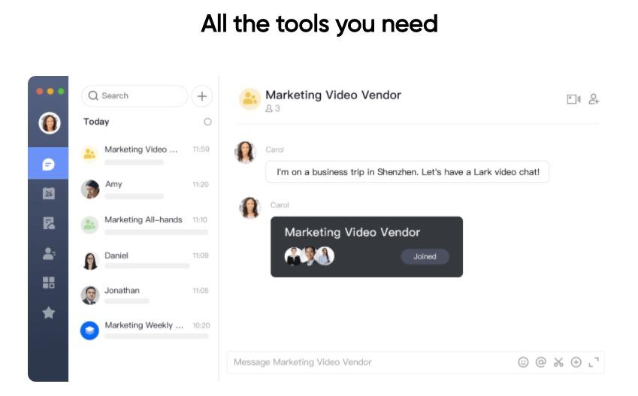Click the Joined button on meeting card
The height and width of the screenshot is (396, 638).
point(424,256)
